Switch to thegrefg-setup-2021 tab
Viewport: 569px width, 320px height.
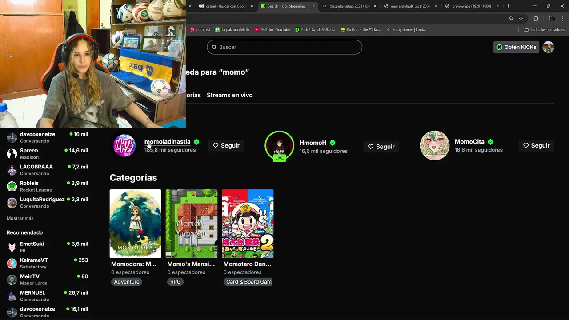tap(349, 6)
